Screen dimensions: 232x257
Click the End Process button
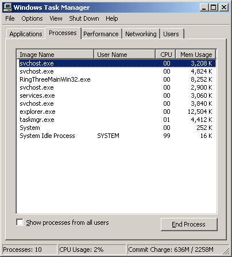(x=189, y=224)
